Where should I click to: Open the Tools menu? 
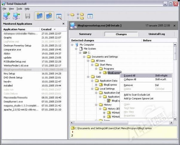coord(19,9)
